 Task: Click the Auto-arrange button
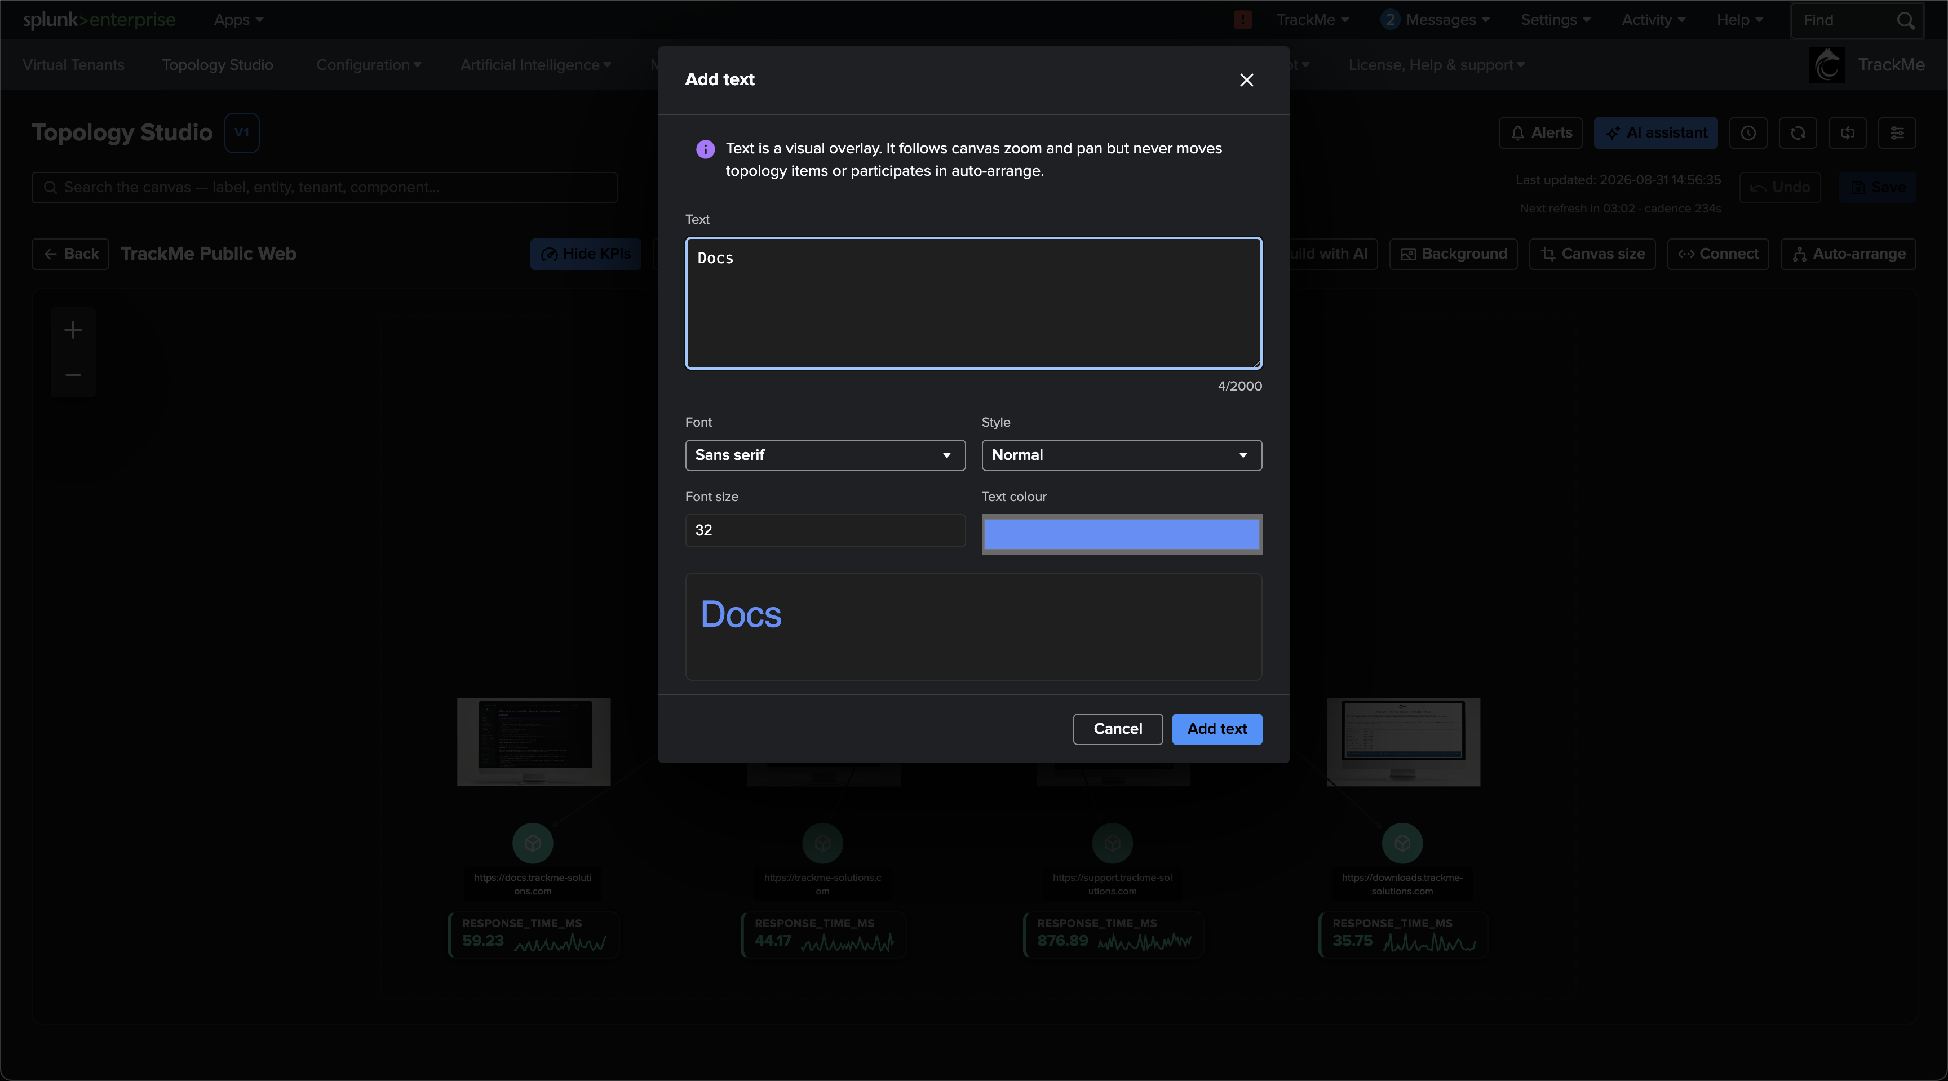pos(1848,254)
